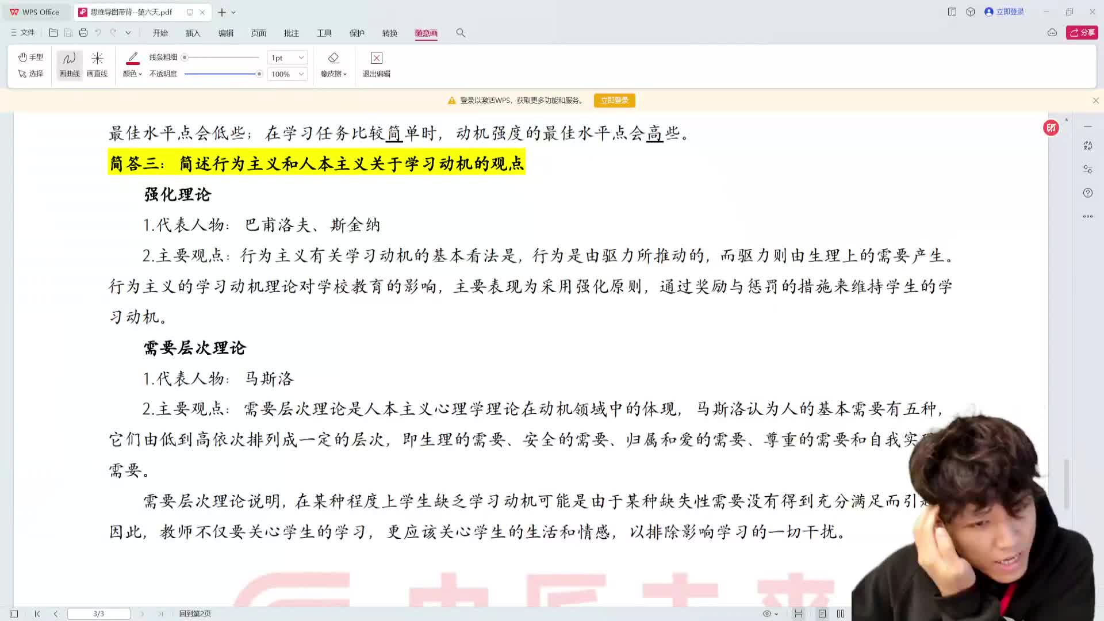
Task: Activate the 手型 hand tool
Action: click(30, 57)
